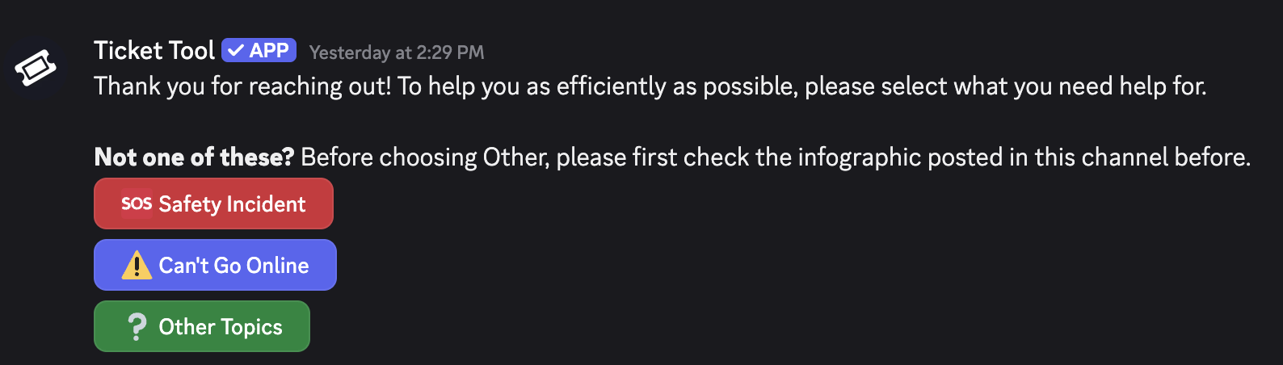Click the "Other Topics" label text

pos(221,327)
